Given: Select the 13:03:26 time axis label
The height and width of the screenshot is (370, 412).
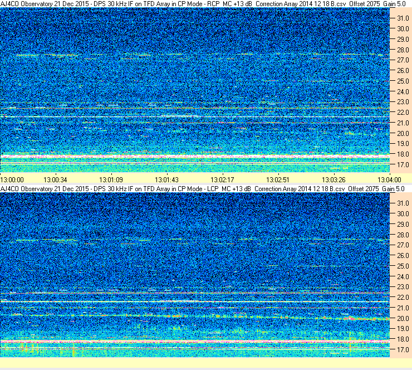Looking at the screenshot, I should coord(333,180).
